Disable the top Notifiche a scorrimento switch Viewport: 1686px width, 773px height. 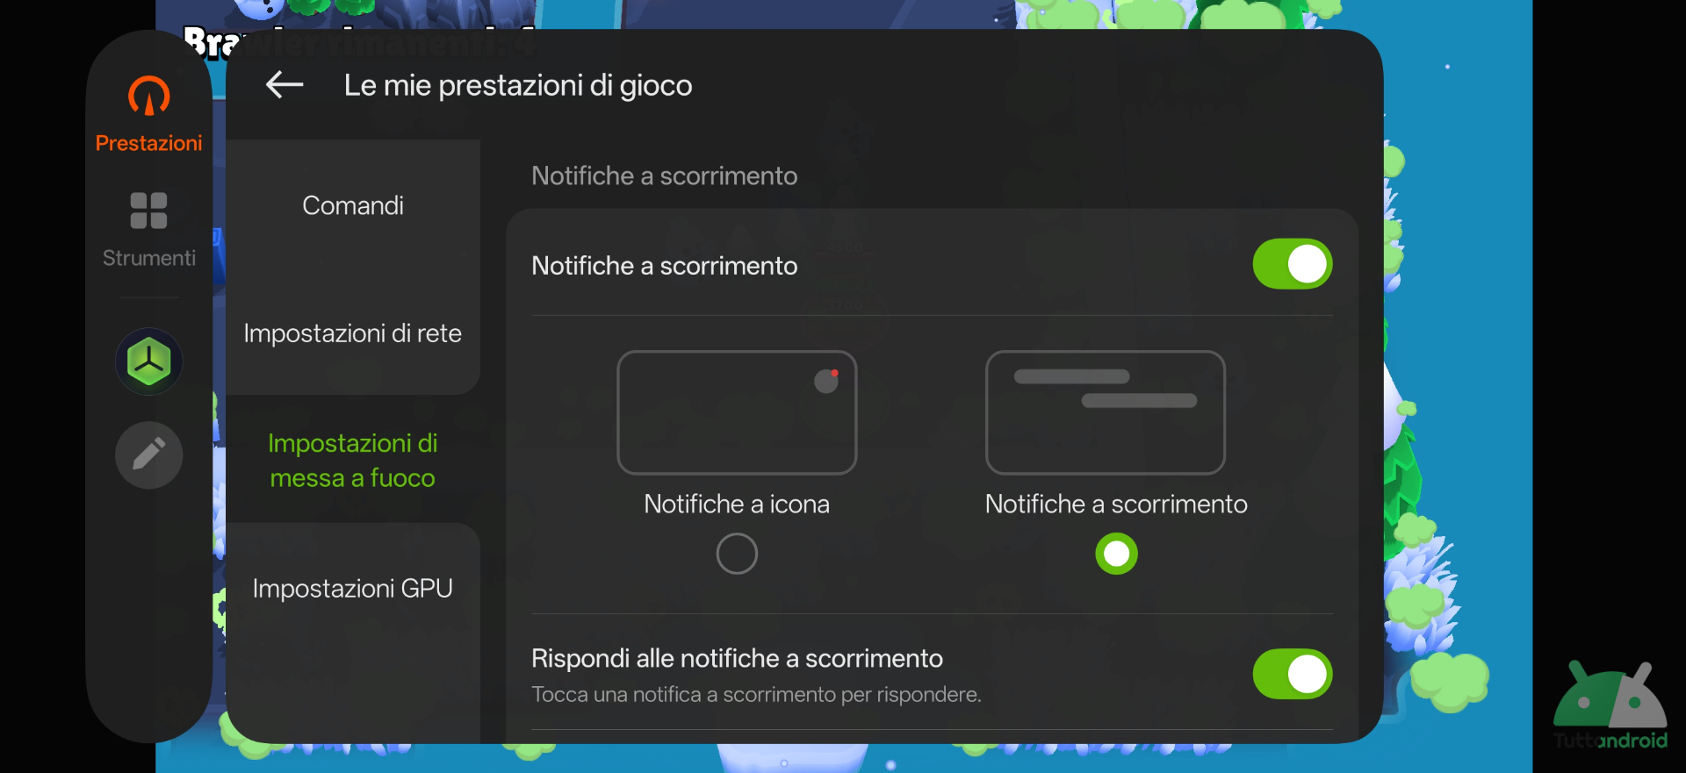click(1292, 264)
